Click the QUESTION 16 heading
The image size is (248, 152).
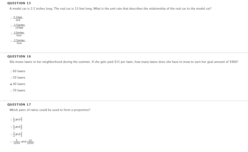pyautogui.click(x=19, y=56)
